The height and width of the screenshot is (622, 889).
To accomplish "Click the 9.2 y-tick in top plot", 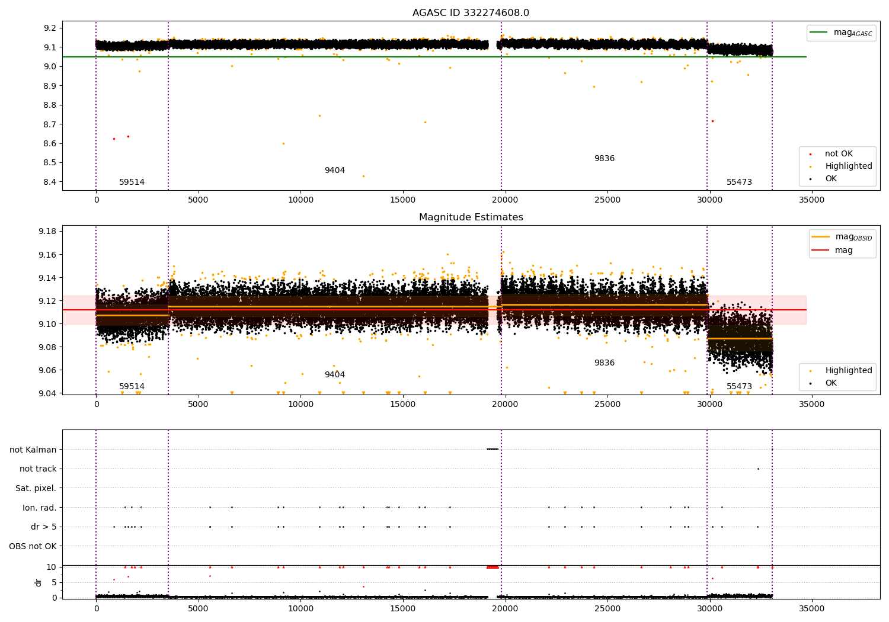I will [x=50, y=28].
